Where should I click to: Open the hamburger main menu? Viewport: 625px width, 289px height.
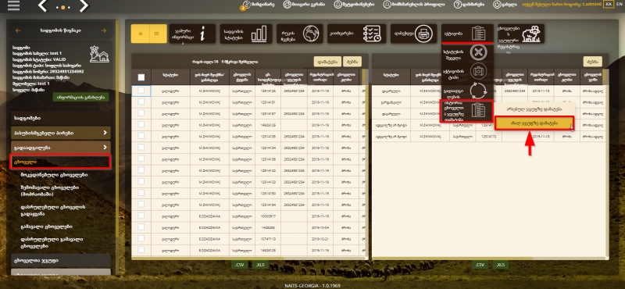click(x=13, y=5)
